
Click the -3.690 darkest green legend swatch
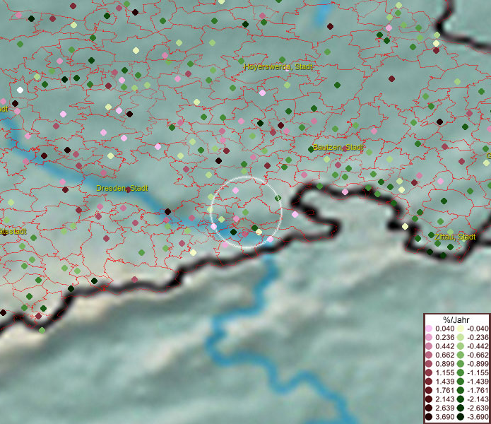(x=460, y=417)
